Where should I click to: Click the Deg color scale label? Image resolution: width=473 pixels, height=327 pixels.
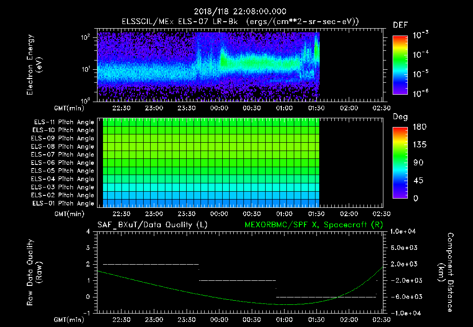(x=400, y=117)
